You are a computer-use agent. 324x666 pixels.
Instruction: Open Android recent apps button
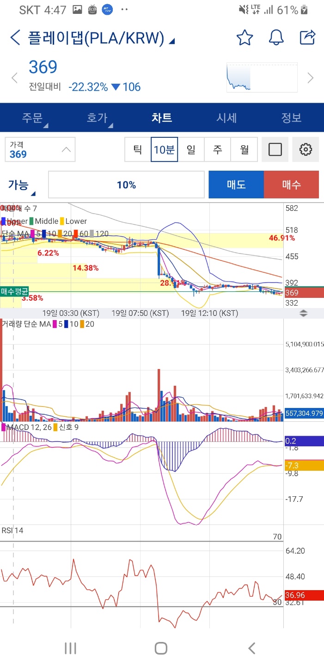click(x=70, y=648)
